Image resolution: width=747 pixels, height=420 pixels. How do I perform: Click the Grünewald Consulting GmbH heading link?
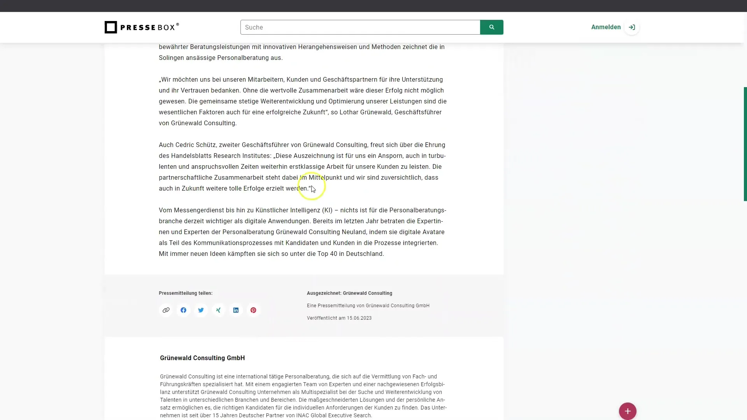(x=202, y=358)
